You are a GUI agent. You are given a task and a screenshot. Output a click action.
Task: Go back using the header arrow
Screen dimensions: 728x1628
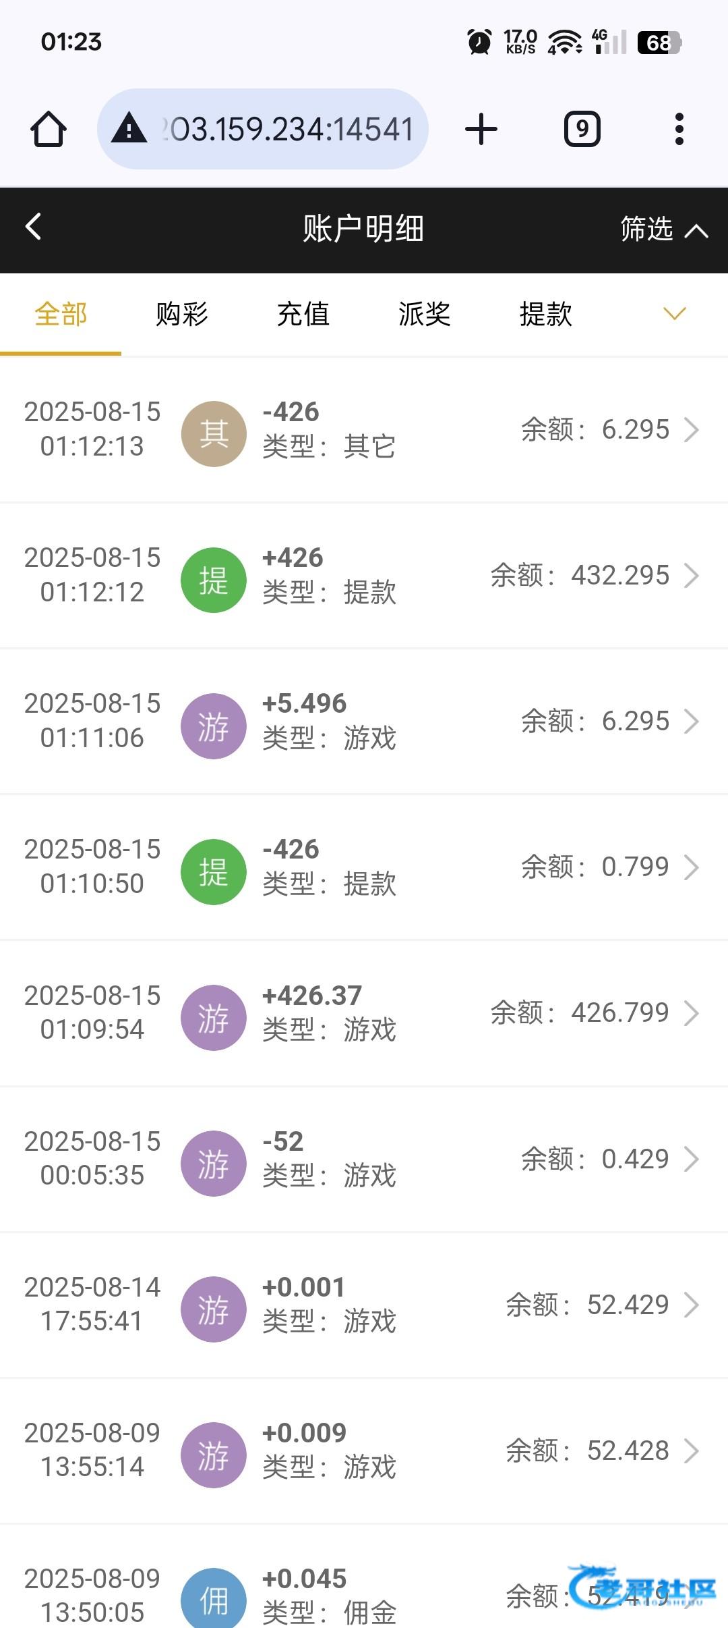pos(34,227)
